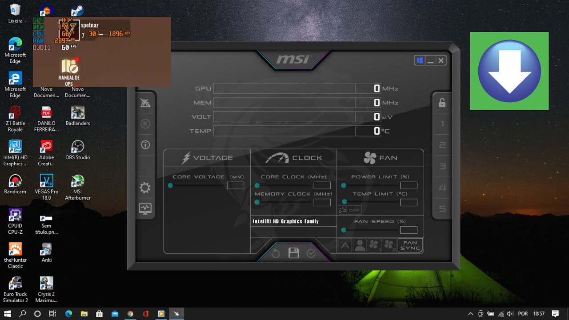The image size is (569, 320).
Task: Open DANILO FERREIRA PDF file
Action: coord(46,119)
